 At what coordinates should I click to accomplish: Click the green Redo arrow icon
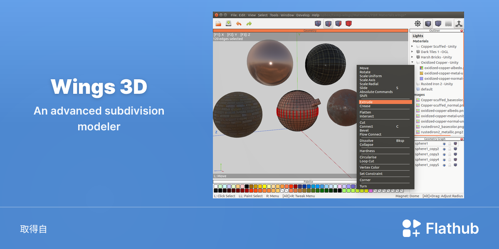(249, 24)
